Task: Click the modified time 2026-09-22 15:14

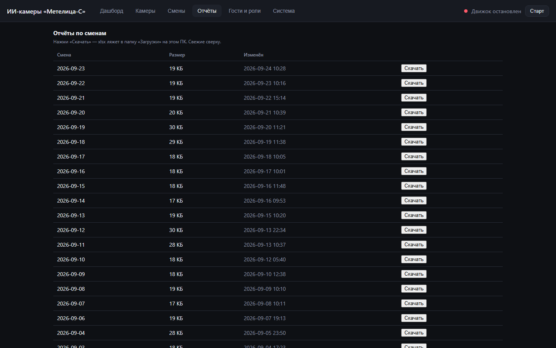Action: click(x=265, y=98)
